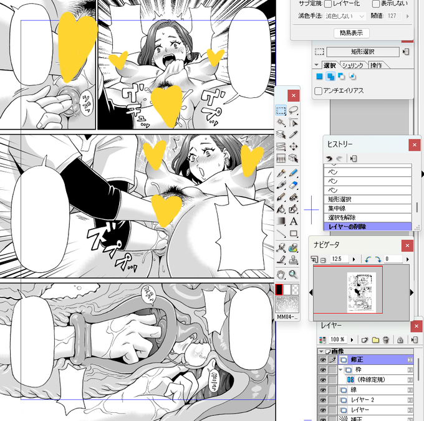Click the undo arrow in History panel
Screen dimensions: 424x421
click(x=329, y=159)
